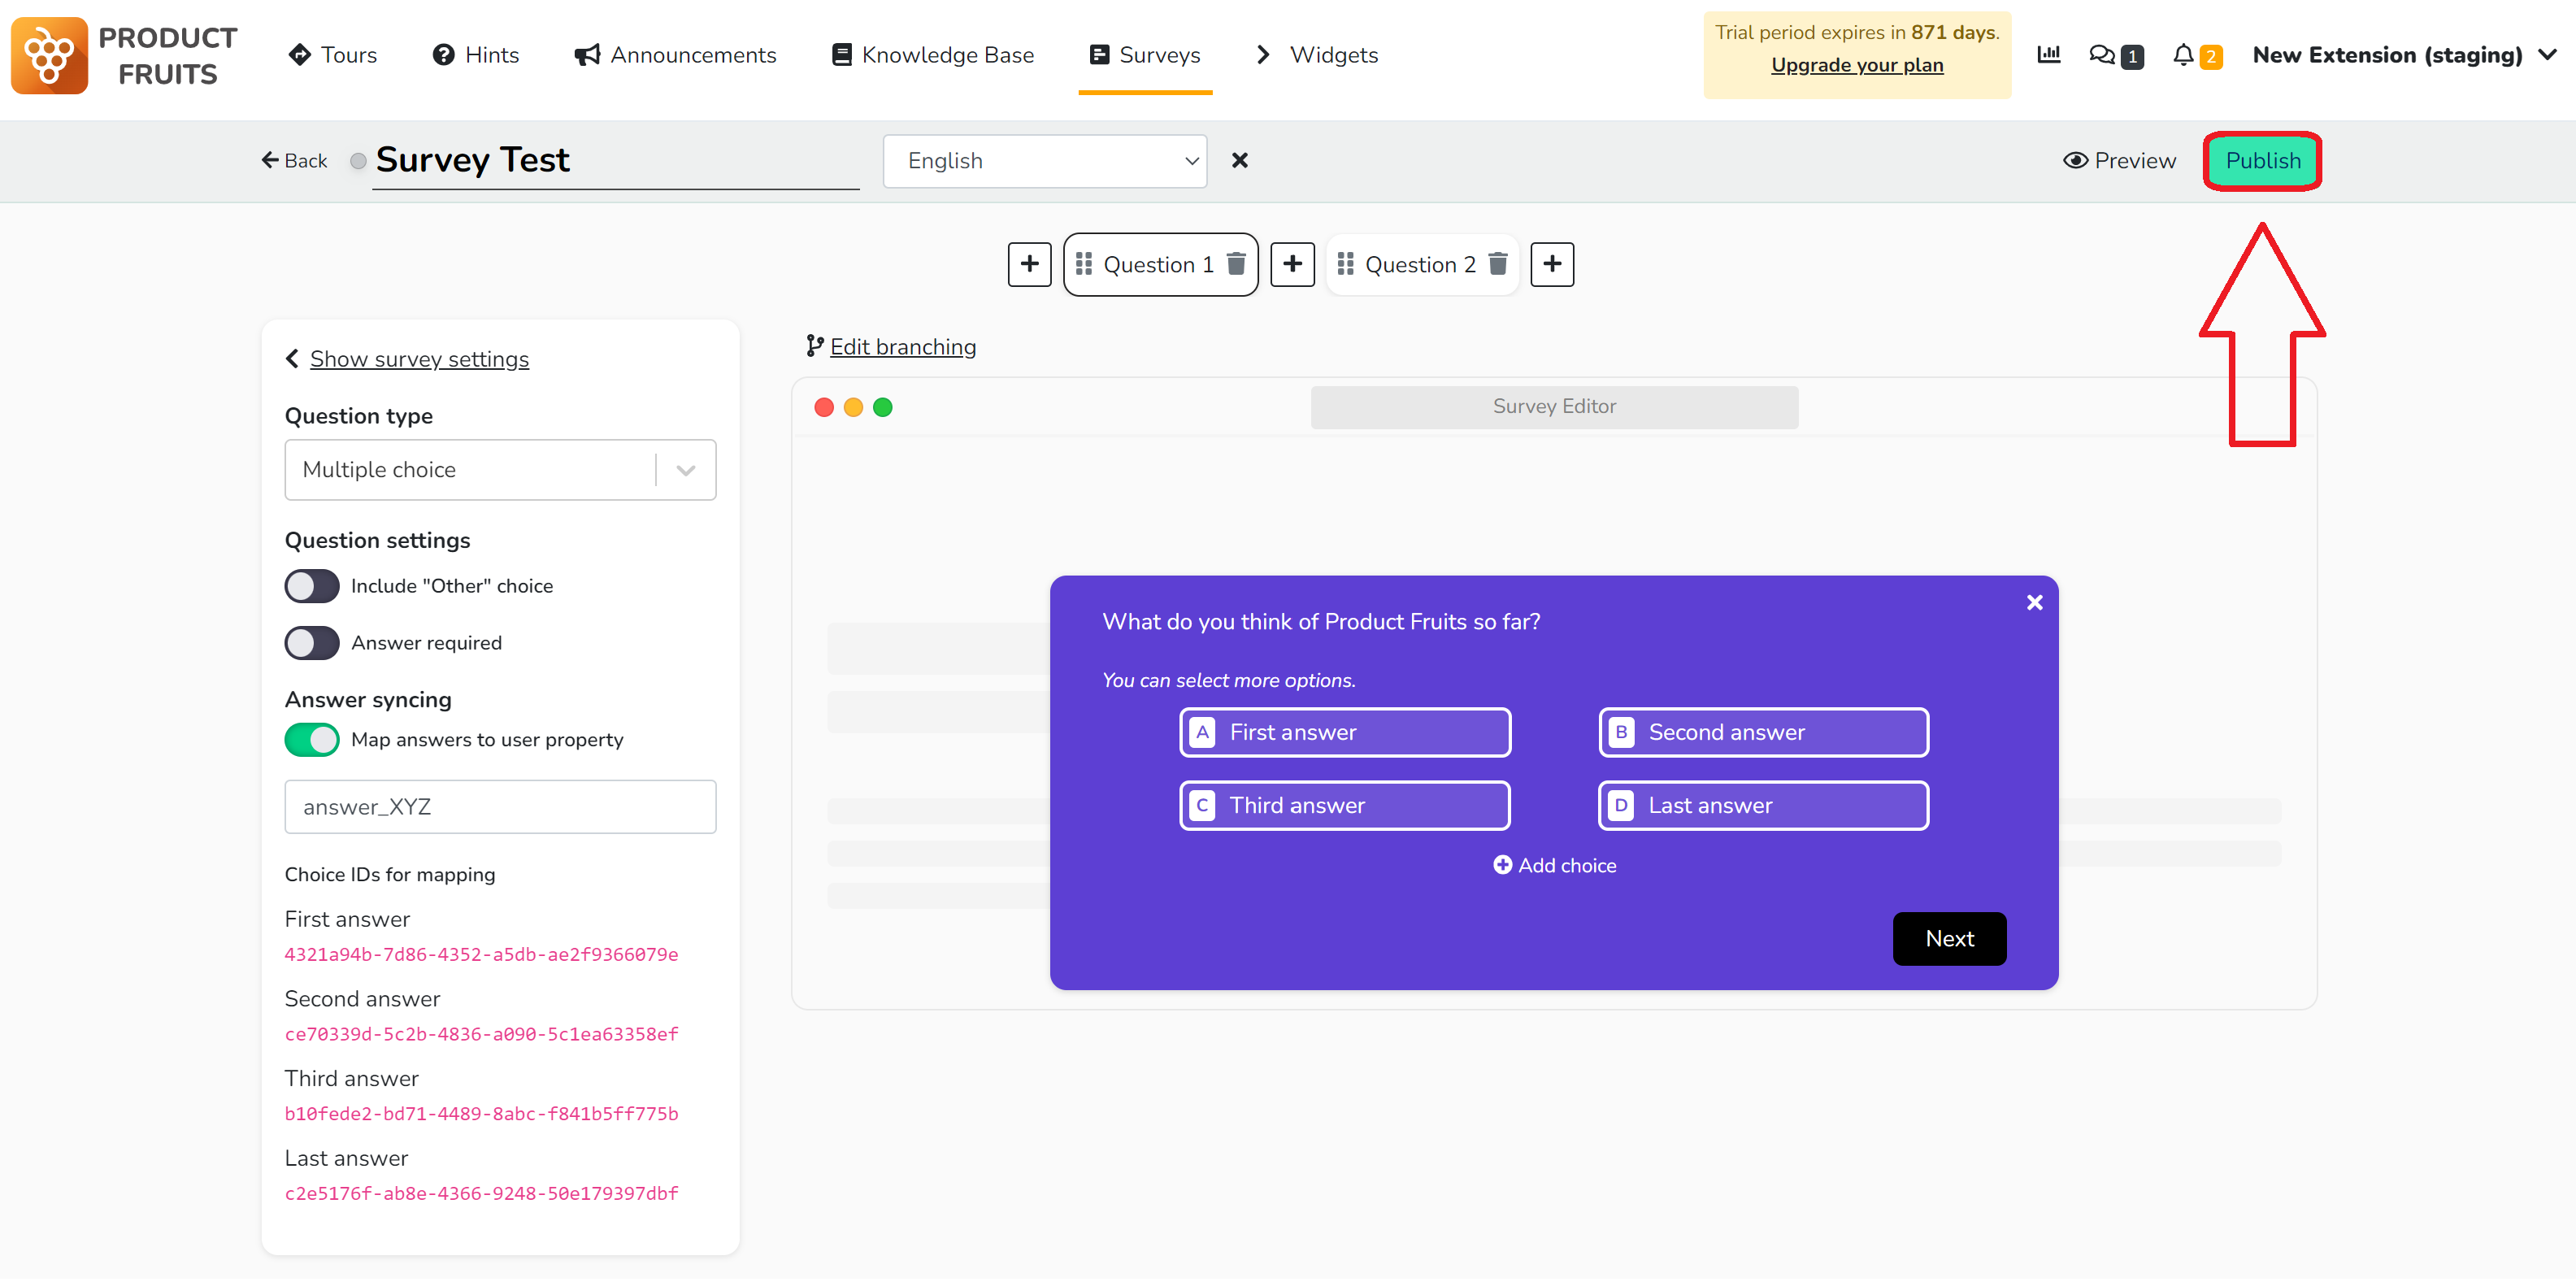The height and width of the screenshot is (1282, 2576).
Task: Click the letter D choice badge
Action: pos(1621,806)
